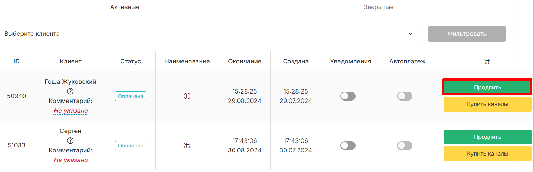Click Оплачена status badge for order 50940
534x172 pixels.
click(x=131, y=96)
